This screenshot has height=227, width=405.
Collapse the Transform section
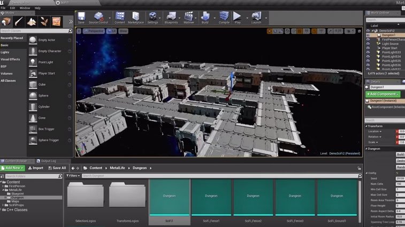(x=366, y=126)
